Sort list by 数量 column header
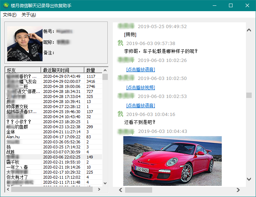This screenshot has height=197, width=256. (91, 70)
